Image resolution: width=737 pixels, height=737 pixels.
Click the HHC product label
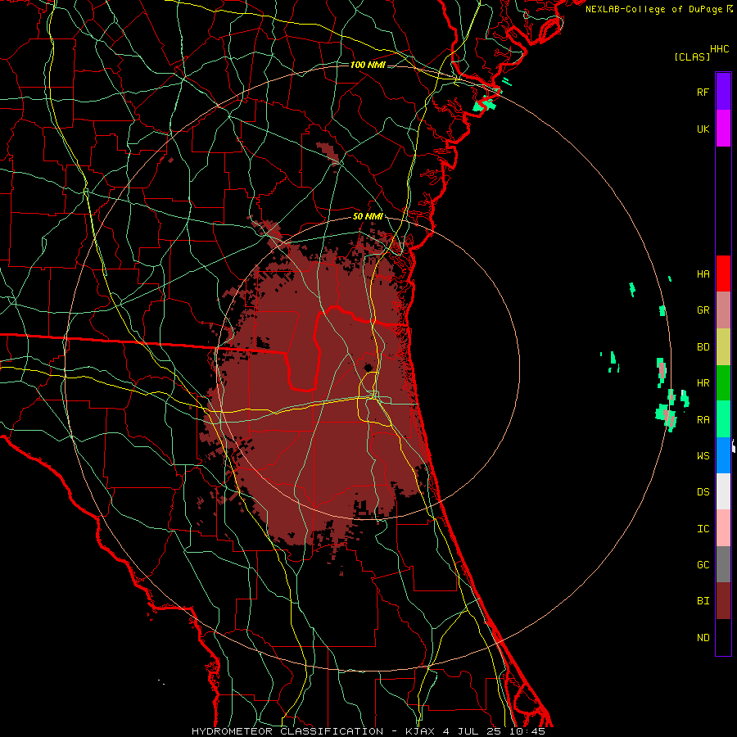719,49
